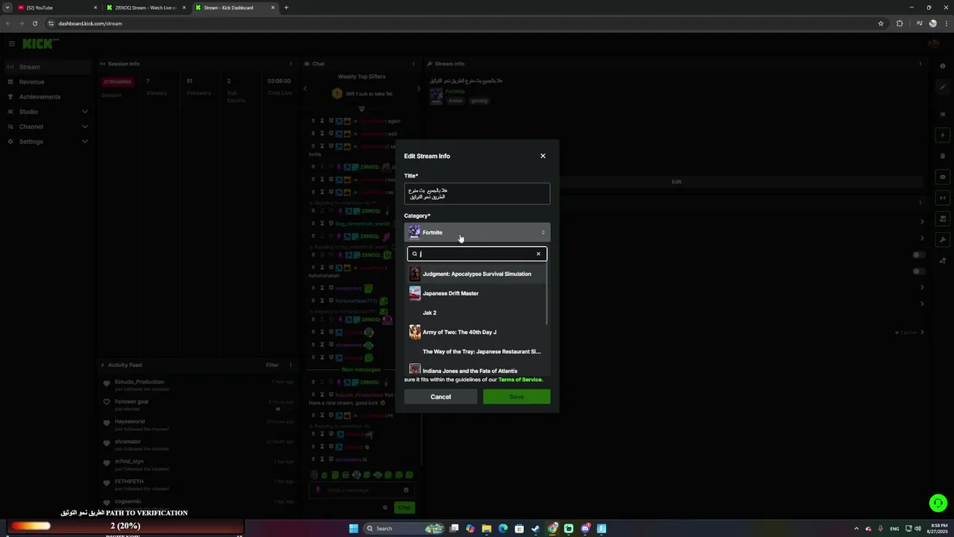The height and width of the screenshot is (537, 954).
Task: Open a new browser tab
Action: (286, 7)
